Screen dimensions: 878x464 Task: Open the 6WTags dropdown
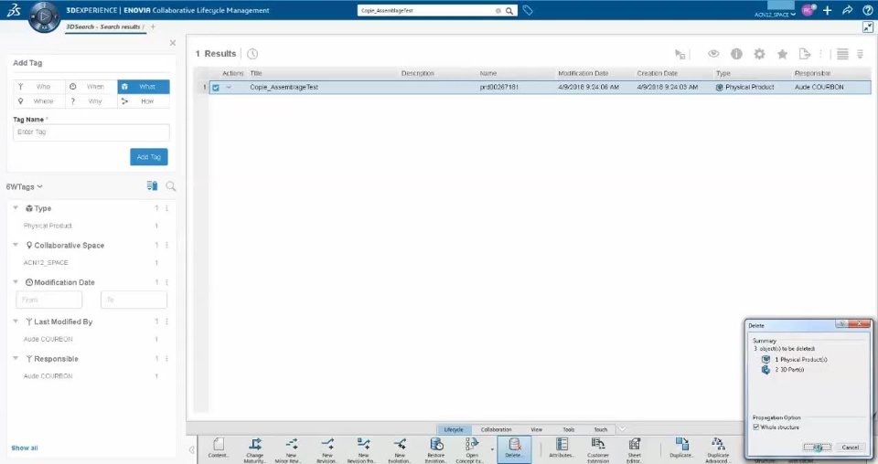pyautogui.click(x=24, y=186)
